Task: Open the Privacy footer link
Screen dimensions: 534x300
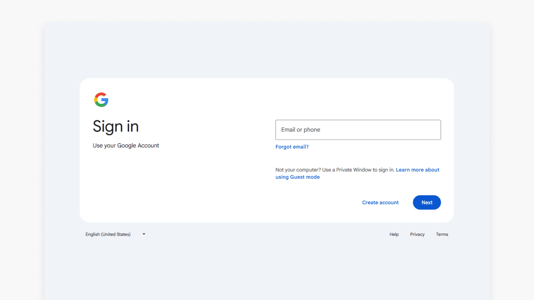Action: (x=417, y=234)
